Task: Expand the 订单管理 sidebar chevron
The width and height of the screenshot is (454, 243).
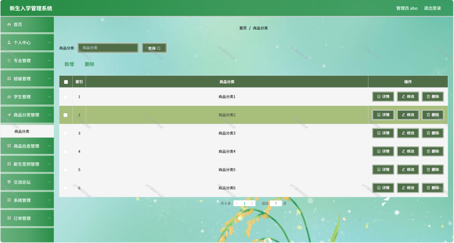Action: tap(50, 218)
